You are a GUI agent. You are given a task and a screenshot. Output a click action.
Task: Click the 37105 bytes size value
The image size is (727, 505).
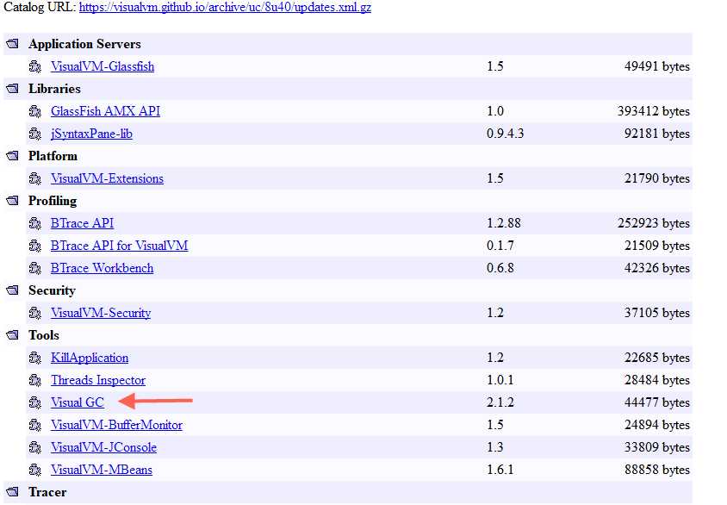pos(657,313)
